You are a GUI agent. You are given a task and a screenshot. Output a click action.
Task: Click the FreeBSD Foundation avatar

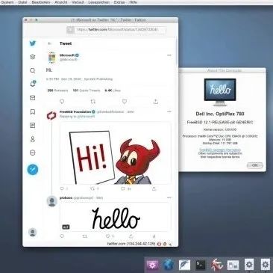(x=51, y=116)
